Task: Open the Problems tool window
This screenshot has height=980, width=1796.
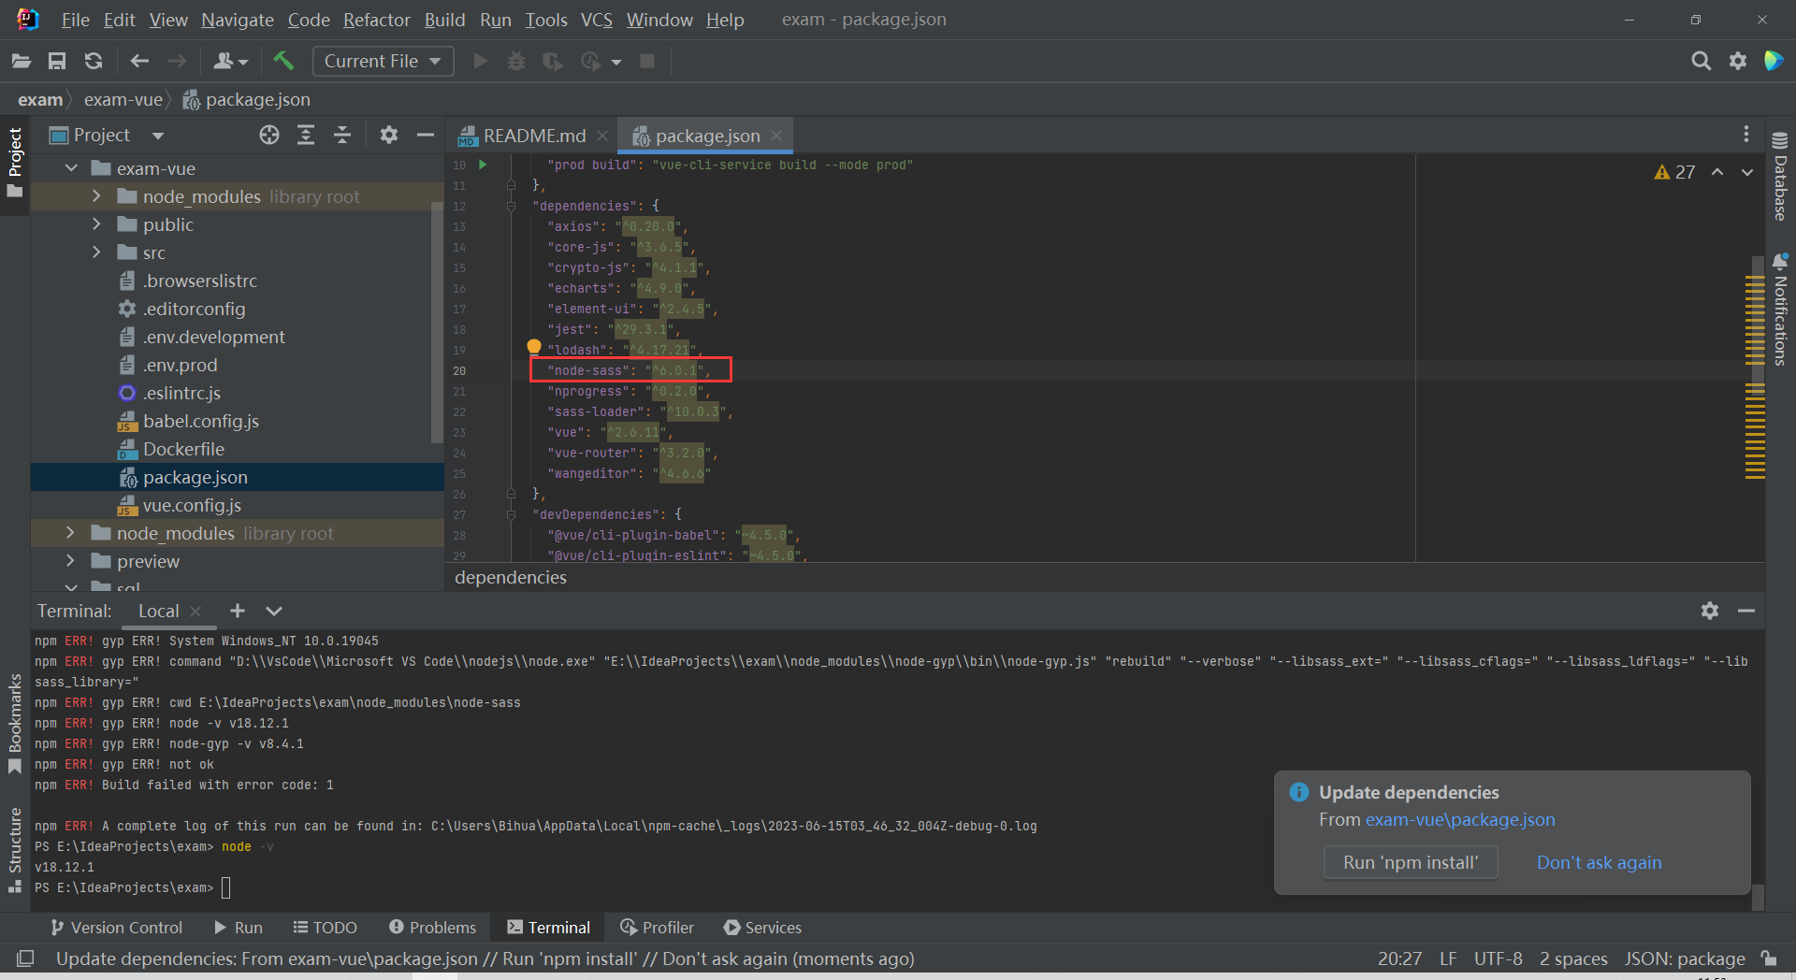Action: click(433, 928)
